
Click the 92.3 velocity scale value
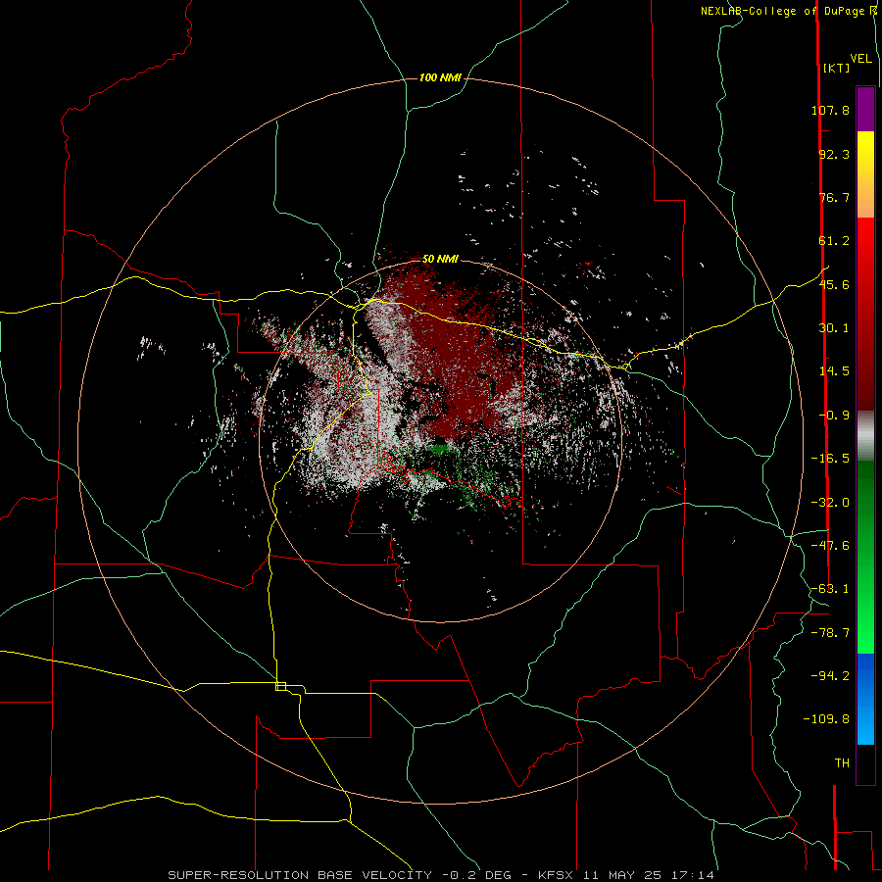pyautogui.click(x=834, y=154)
